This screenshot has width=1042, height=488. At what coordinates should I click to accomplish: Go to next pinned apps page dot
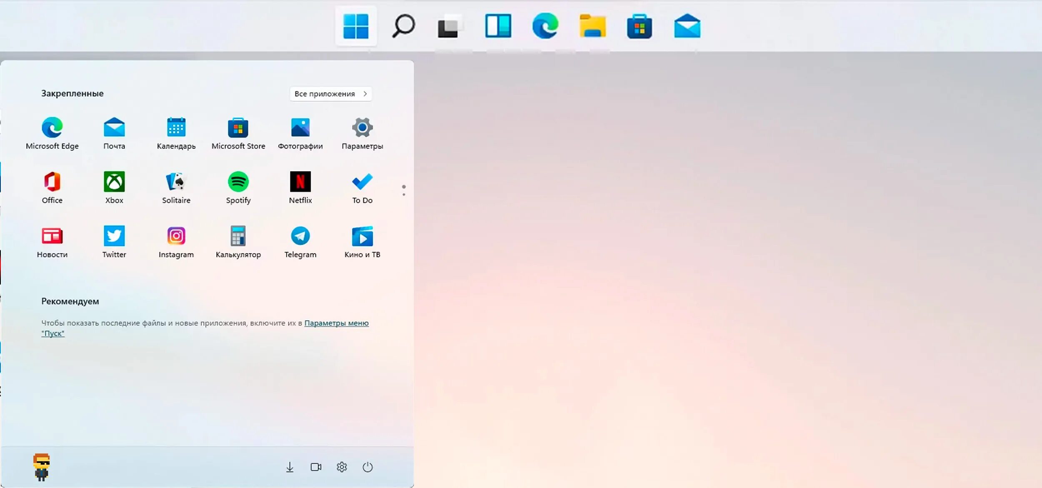(x=403, y=194)
